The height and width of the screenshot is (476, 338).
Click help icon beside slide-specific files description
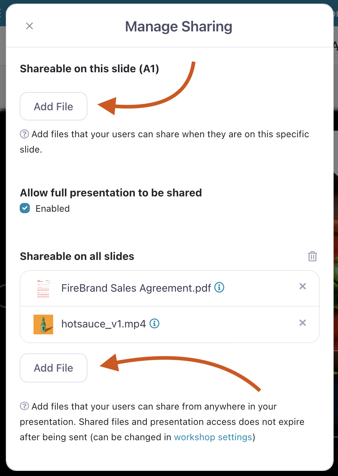[x=24, y=134]
